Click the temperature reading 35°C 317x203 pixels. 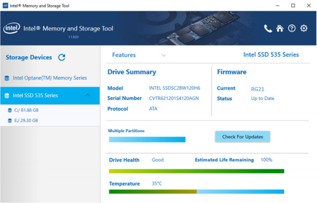coord(157,184)
